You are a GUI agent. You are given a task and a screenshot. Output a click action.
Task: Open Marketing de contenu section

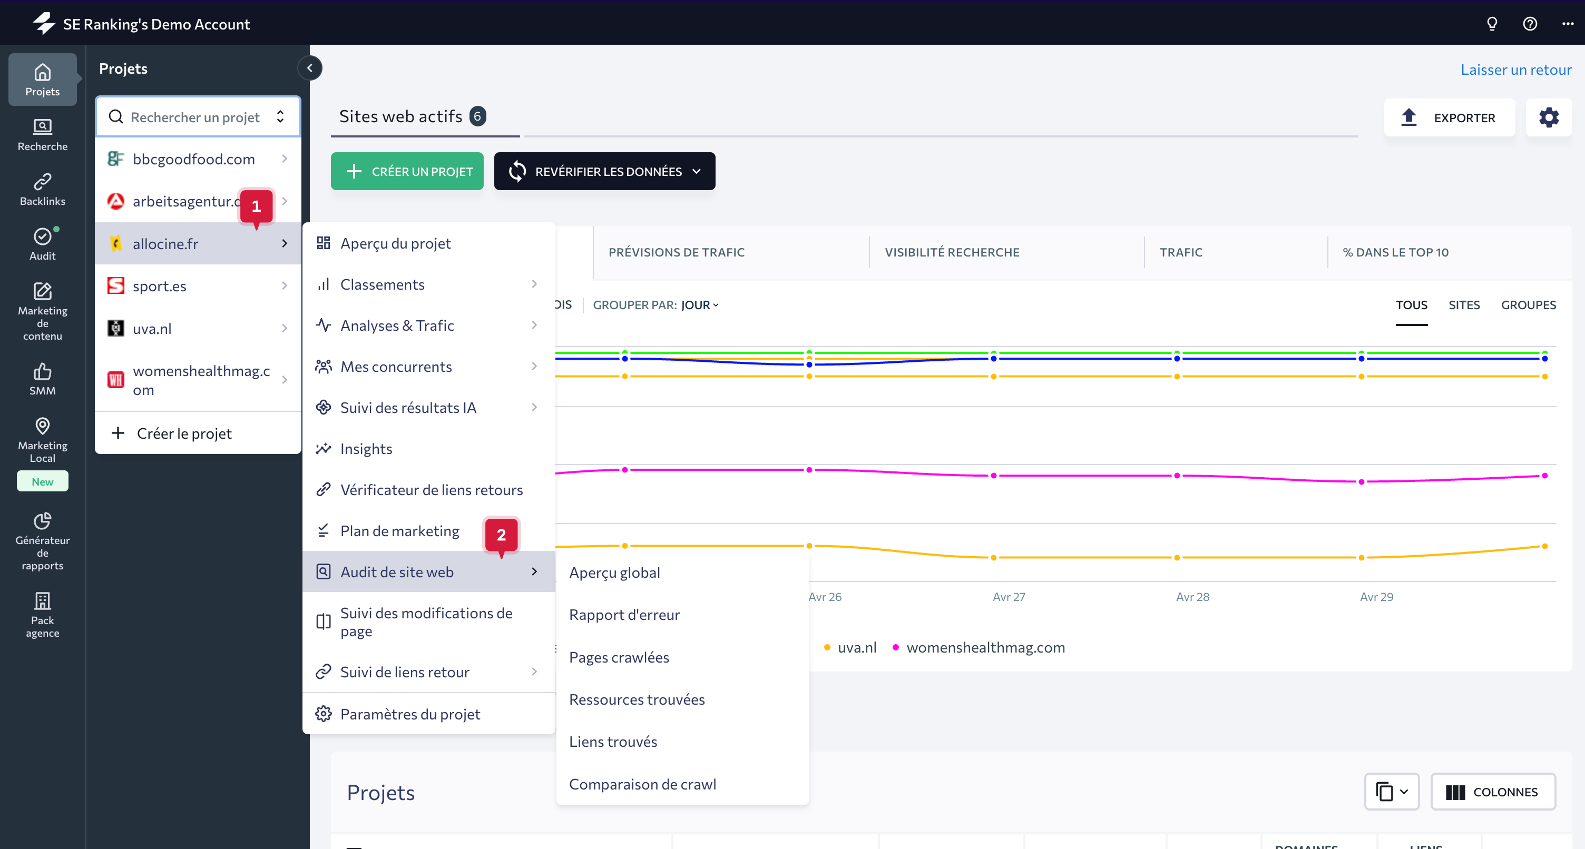[43, 311]
